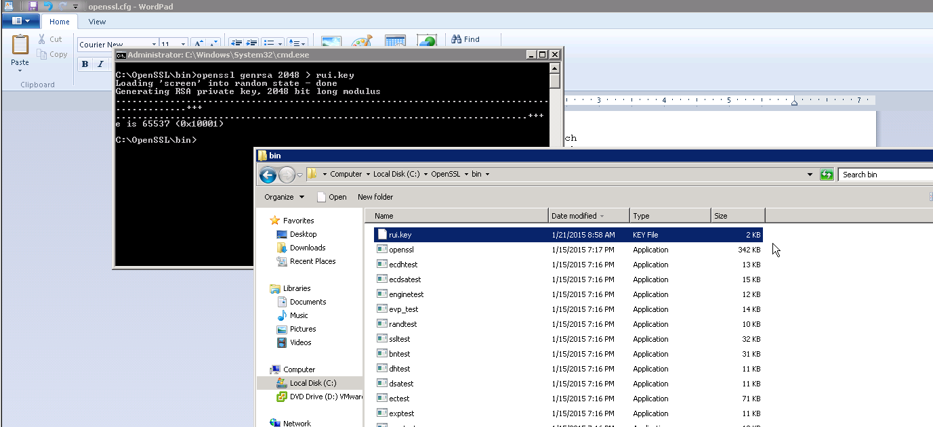Select the randtest file row
This screenshot has height=427, width=933.
(x=568, y=324)
